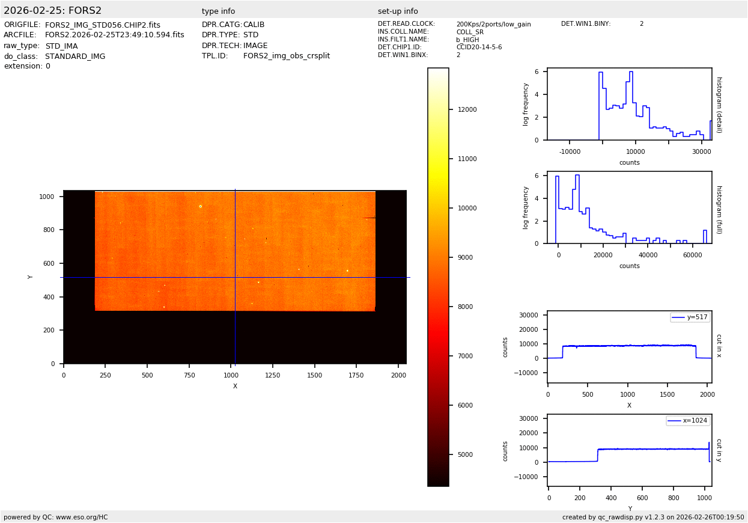The height and width of the screenshot is (523, 748).
Task: Click the histogram (full) plot
Action: [x=629, y=207]
